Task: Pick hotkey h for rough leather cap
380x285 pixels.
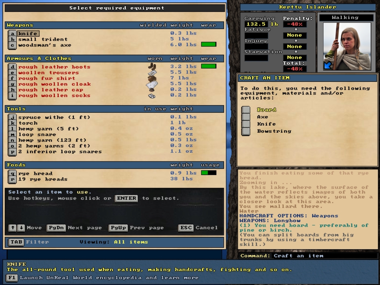Action: pyautogui.click(x=12, y=90)
